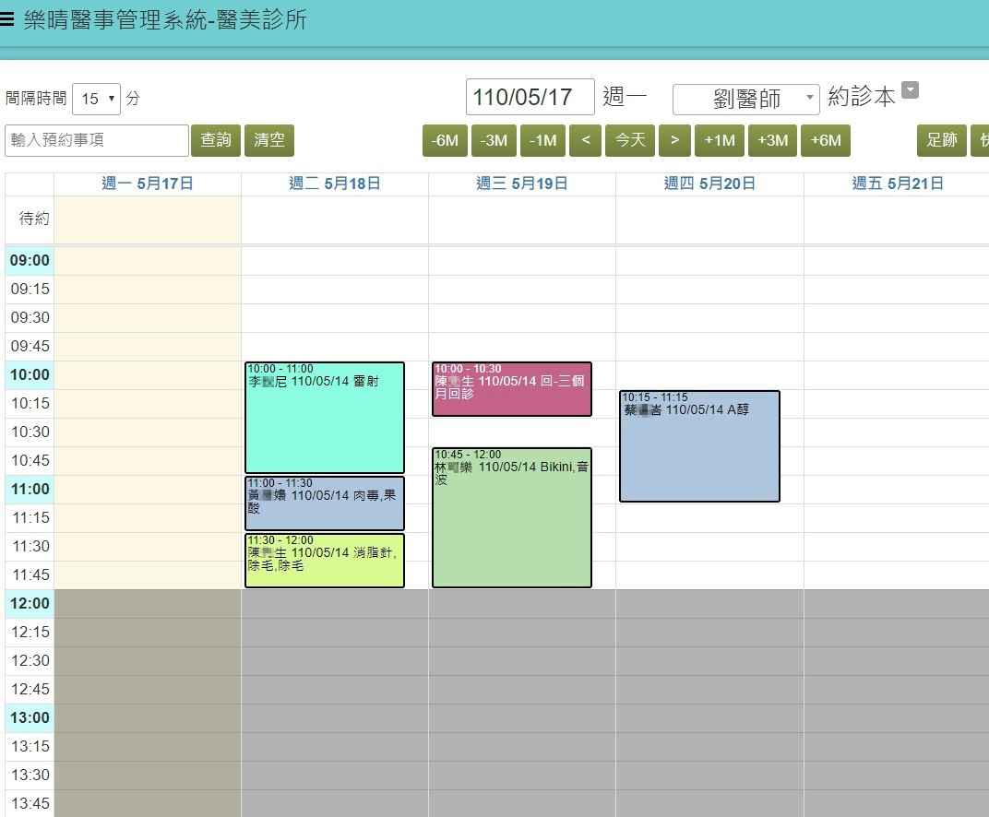
Task: Open the pink 10:00 - 10:30 appointment
Action: (512, 389)
